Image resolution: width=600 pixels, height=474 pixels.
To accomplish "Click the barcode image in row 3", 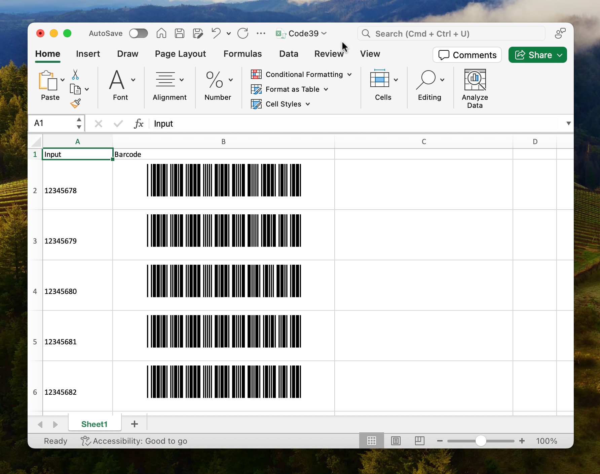I will [224, 230].
